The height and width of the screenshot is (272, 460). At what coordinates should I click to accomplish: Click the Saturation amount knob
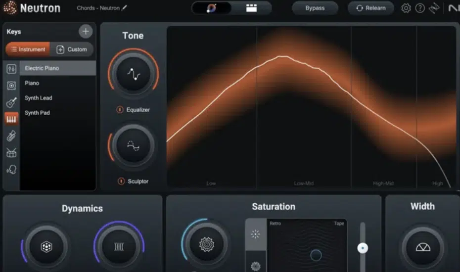206,244
